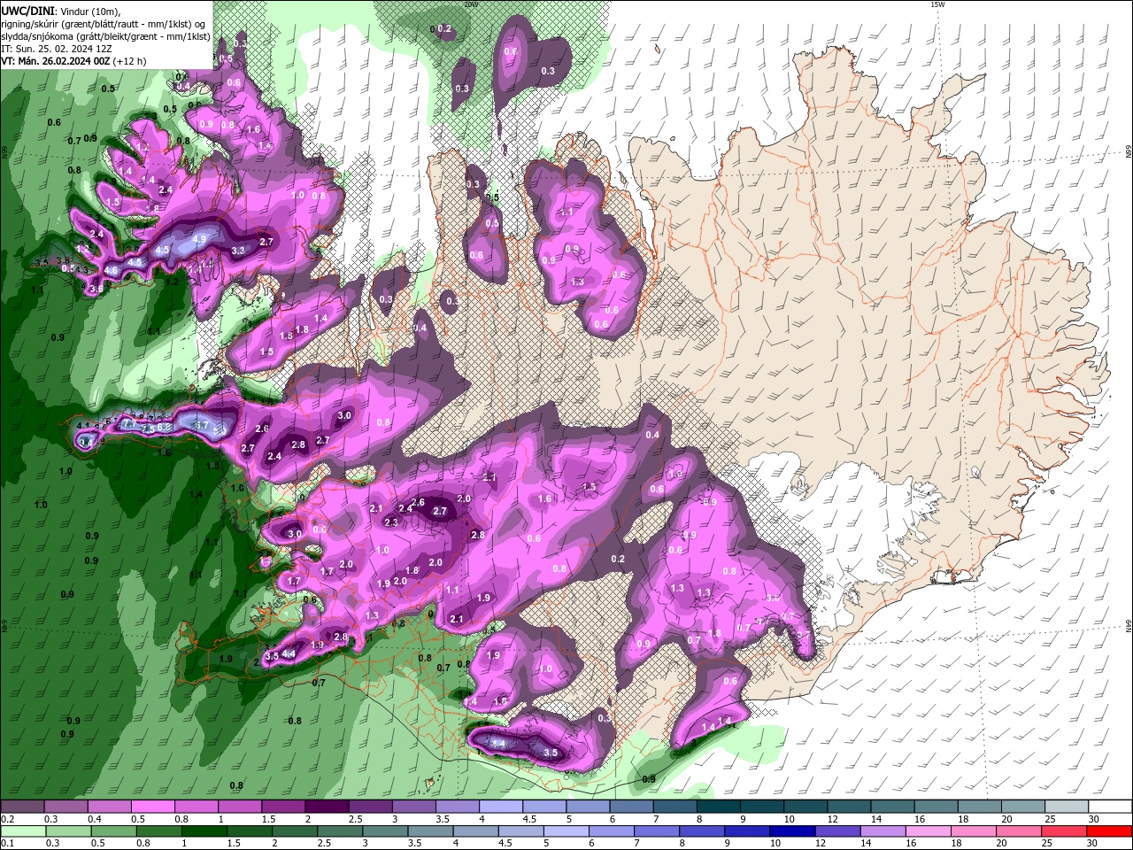
Task: Click the darkest green 1–1.5 rain legend swatch
Action: point(204,831)
